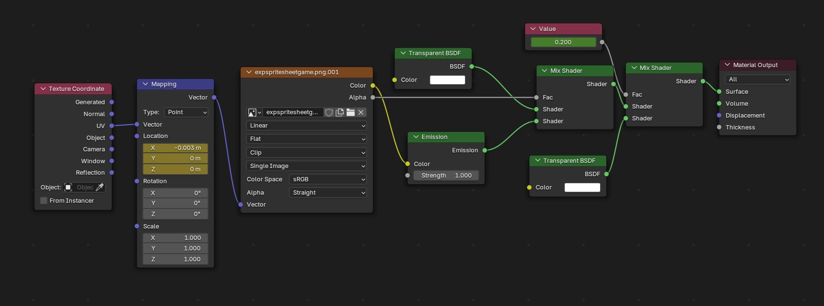Click the Value node 0.200 field
824x306 pixels.
563,42
